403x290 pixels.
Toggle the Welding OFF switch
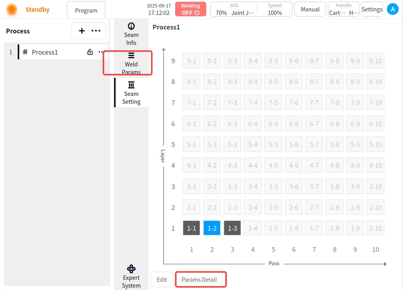pyautogui.click(x=191, y=9)
